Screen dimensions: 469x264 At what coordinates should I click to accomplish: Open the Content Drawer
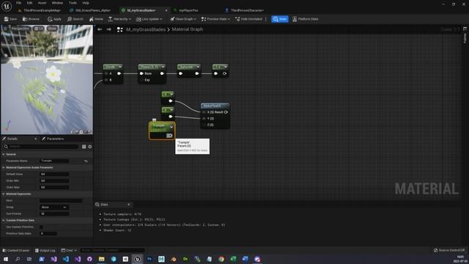click(x=16, y=250)
